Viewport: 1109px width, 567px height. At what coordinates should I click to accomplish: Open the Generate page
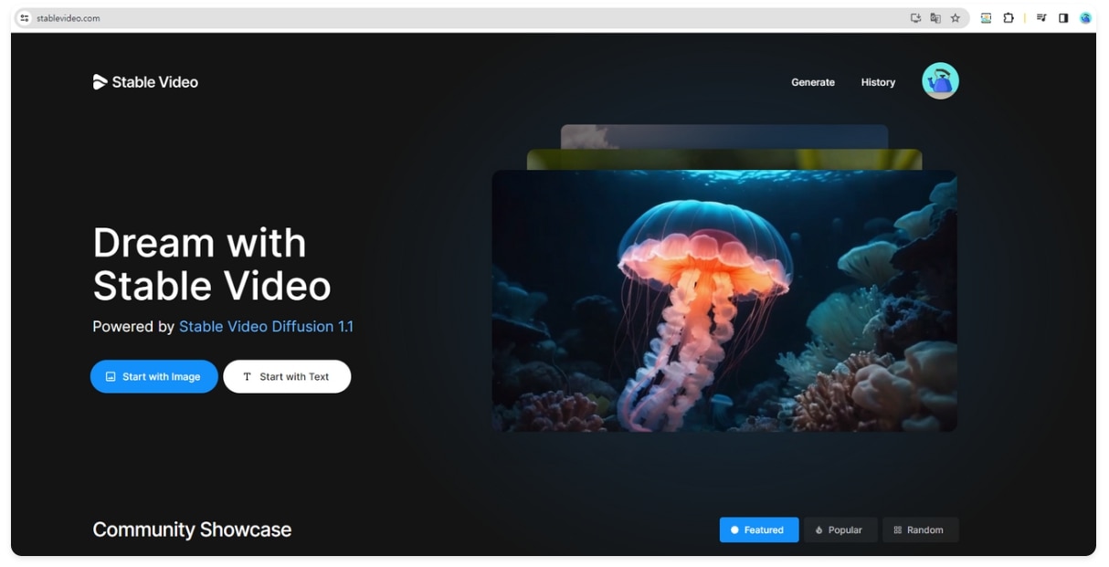[813, 82]
